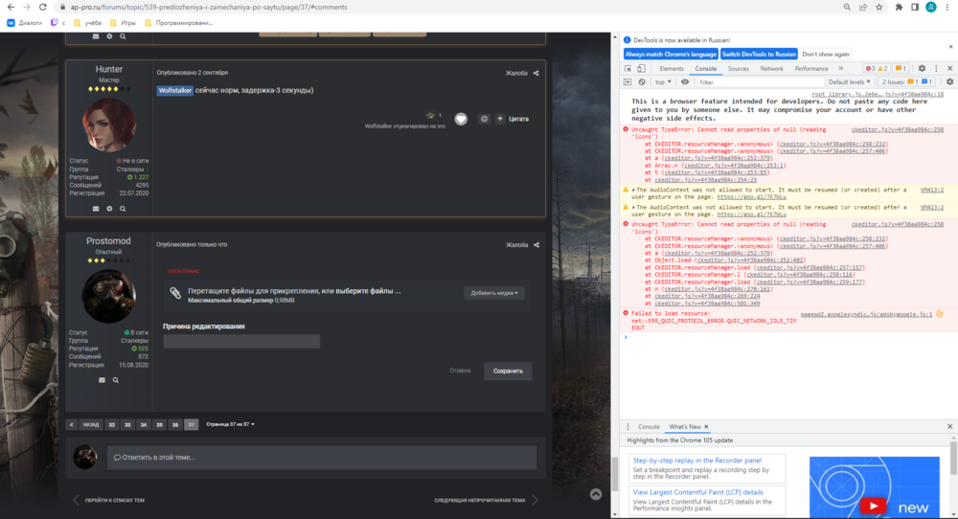Click the НАЗАД pagination button
The width and height of the screenshot is (958, 519).
pyautogui.click(x=91, y=424)
